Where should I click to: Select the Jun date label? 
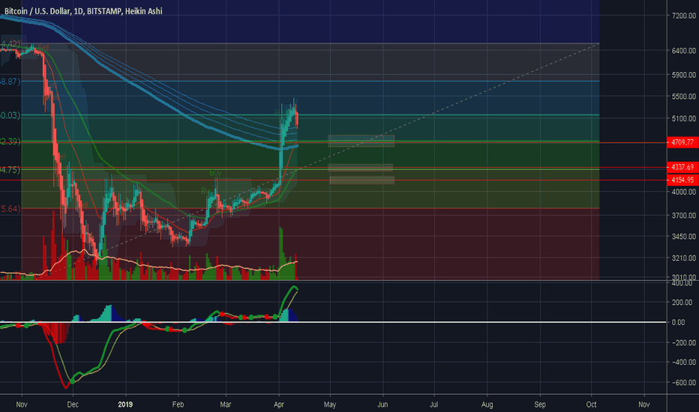click(x=382, y=405)
